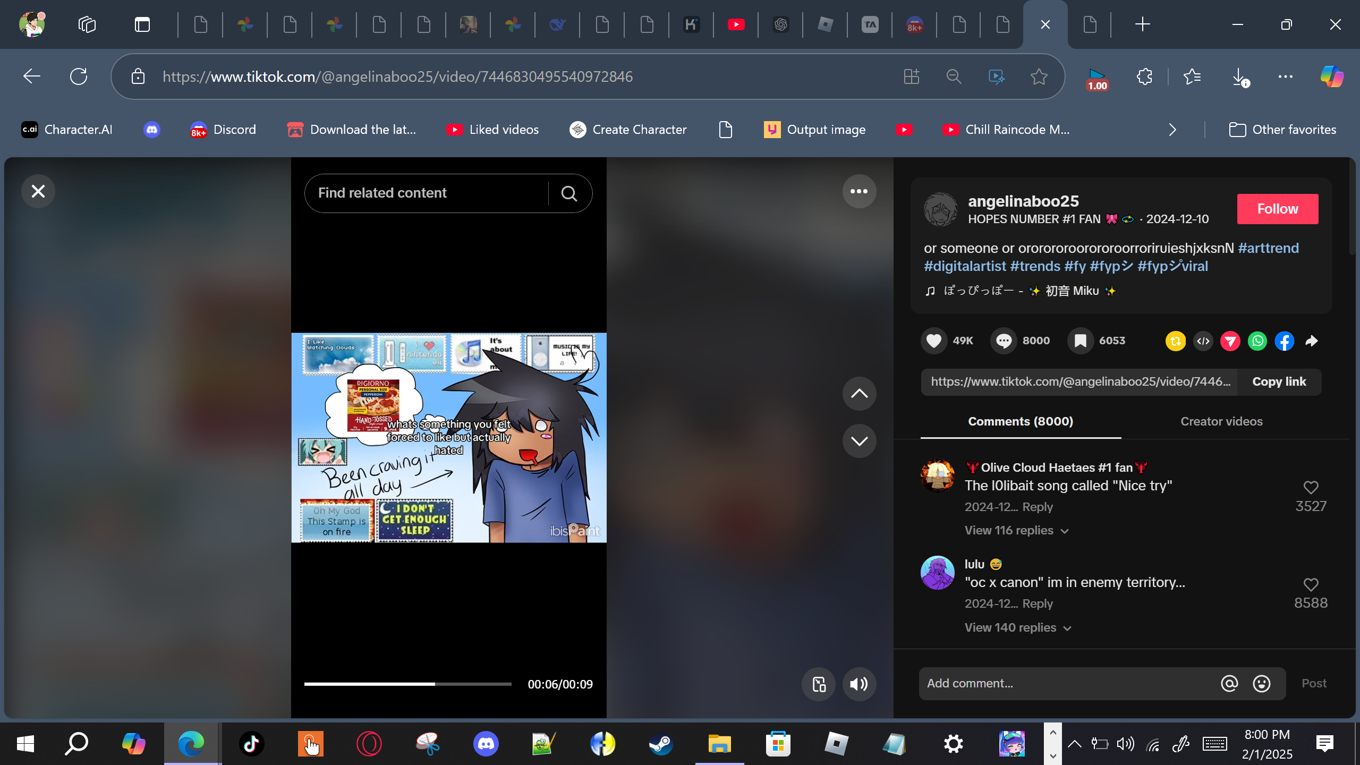
Task: Bookmark the video with the save icon
Action: [1080, 341]
